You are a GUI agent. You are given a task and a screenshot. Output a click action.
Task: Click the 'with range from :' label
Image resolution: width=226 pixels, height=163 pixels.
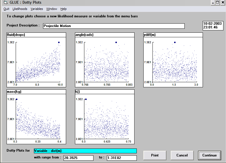tap(47, 157)
